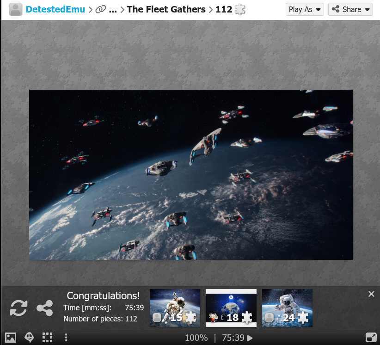Open the Play As dropdown

click(305, 9)
